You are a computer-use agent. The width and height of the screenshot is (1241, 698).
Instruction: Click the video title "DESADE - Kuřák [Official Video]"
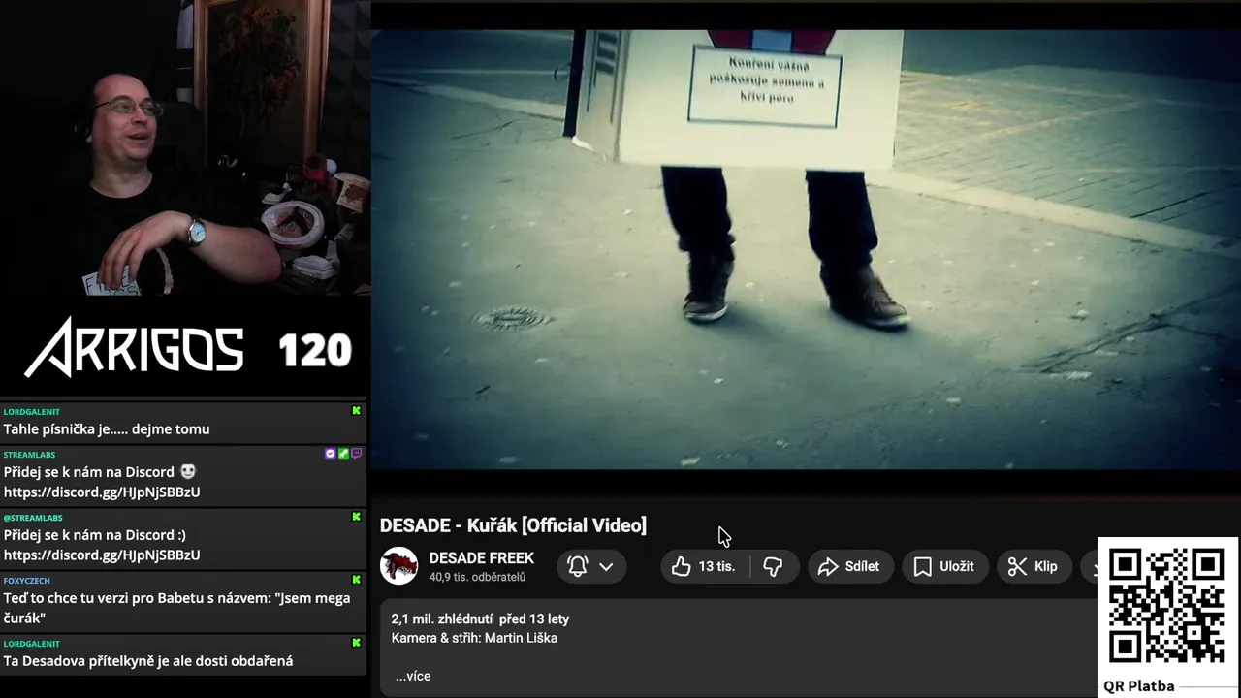click(513, 525)
